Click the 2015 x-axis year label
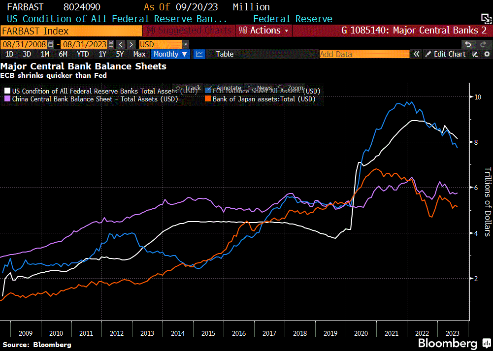The height and width of the screenshot is (351, 493). point(208,333)
